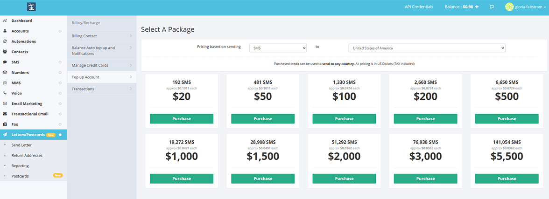Image resolution: width=549 pixels, height=199 pixels.
Task: Click the Dashboard chart icon
Action: (5, 21)
